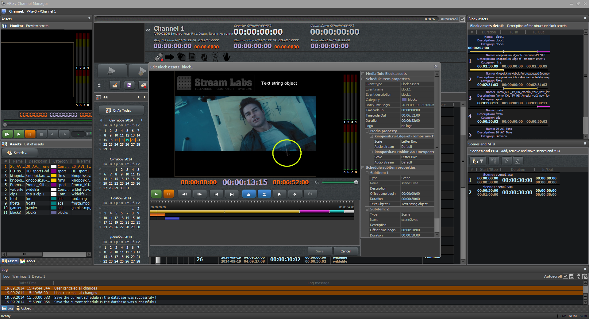589x319 pixels.
Task: Go to next month in calendar
Action: click(141, 120)
